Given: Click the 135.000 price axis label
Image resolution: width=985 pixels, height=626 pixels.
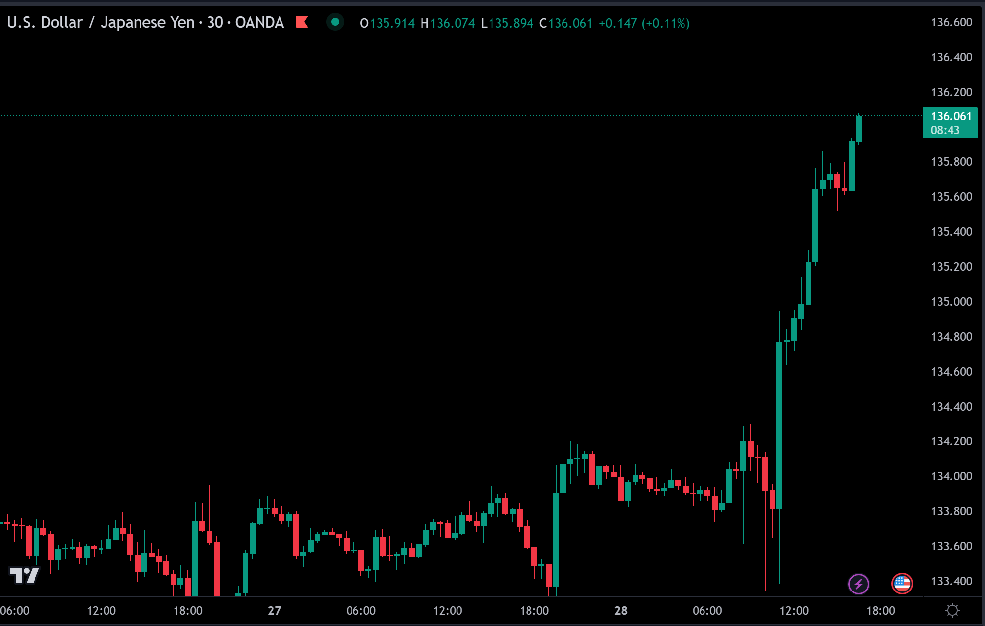Looking at the screenshot, I should click(951, 302).
